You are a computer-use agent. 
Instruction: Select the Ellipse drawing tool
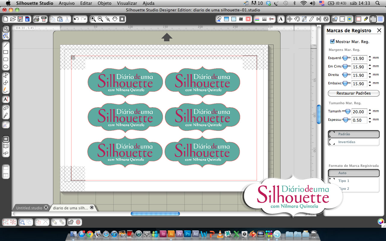(x=6, y=67)
